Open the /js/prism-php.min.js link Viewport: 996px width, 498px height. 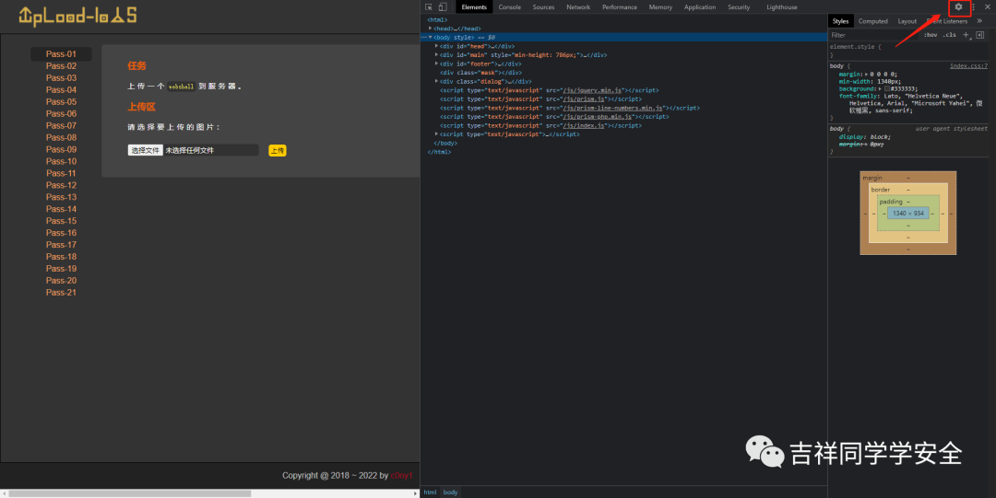(x=599, y=117)
